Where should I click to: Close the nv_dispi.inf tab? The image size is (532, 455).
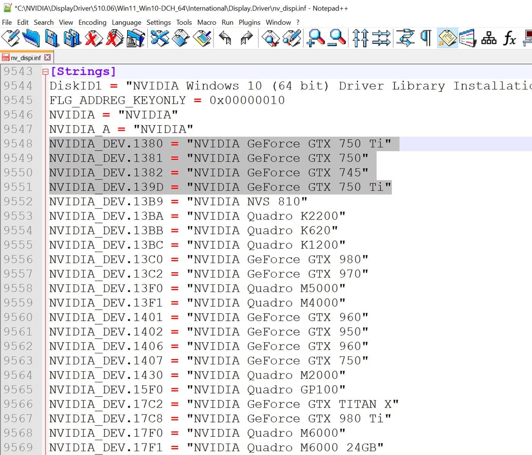[47, 57]
